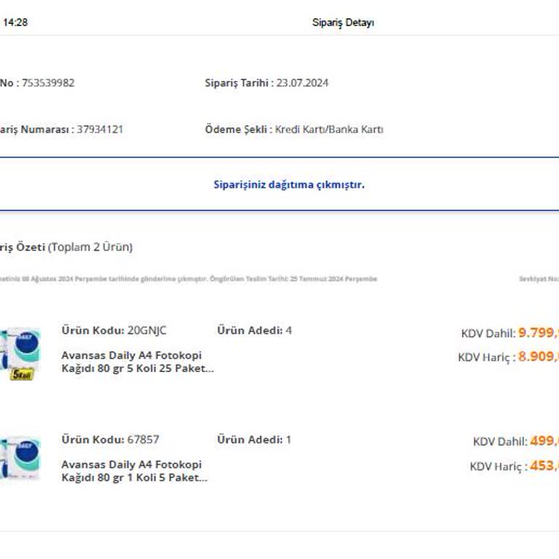Click KDV Hariç price 8.909

pyautogui.click(x=539, y=356)
